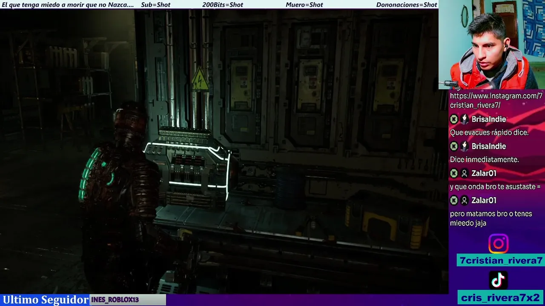This screenshot has height=306, width=545.
Task: Click the TikTok logo icon
Action: coord(498,280)
